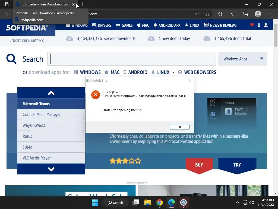
Task: Click the served downloads cloud icon
Action: click(x=69, y=38)
